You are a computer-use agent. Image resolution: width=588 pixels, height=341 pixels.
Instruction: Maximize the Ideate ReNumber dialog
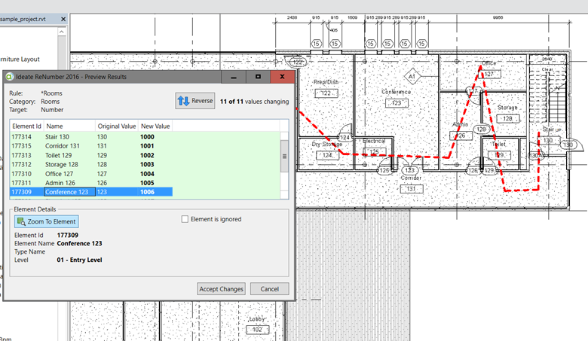(258, 77)
